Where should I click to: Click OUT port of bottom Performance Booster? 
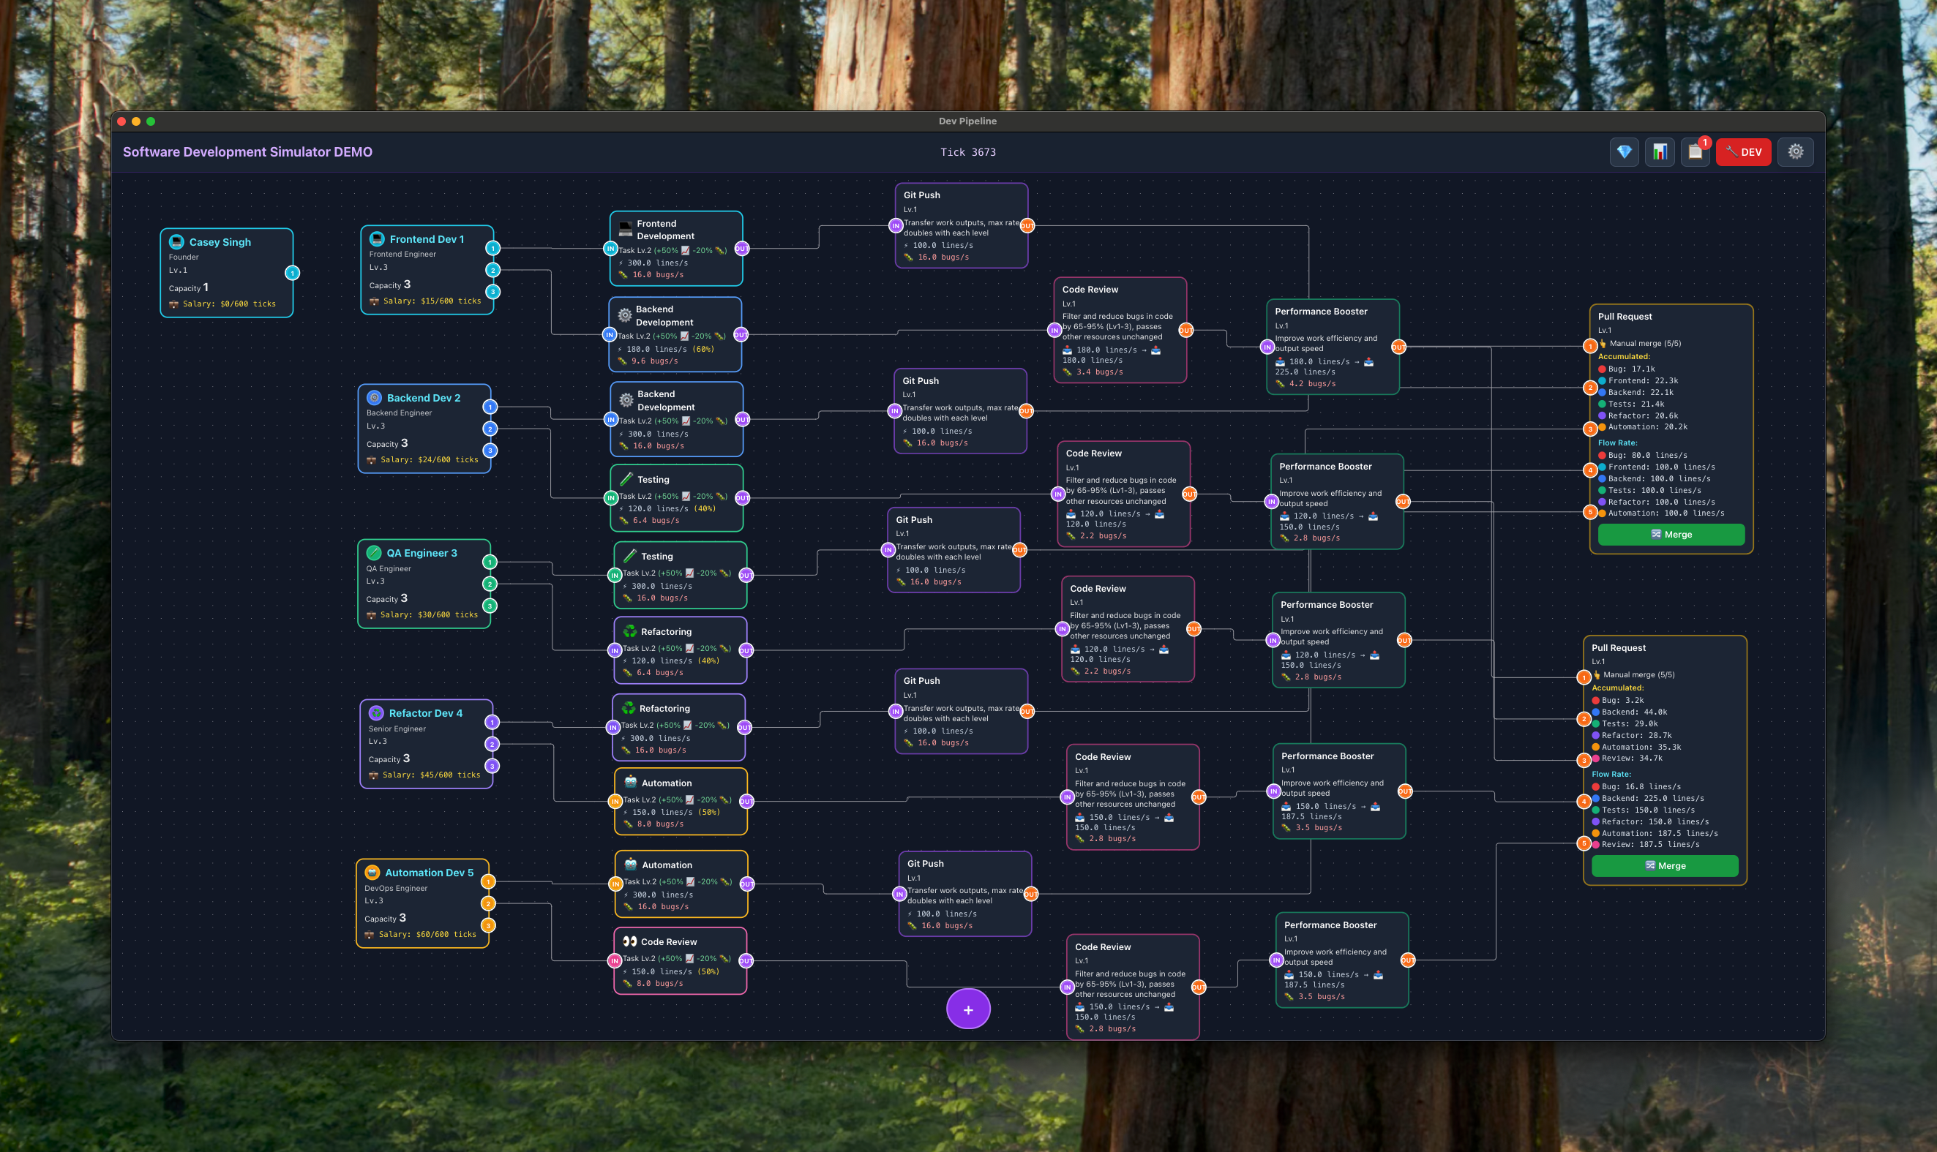coord(1407,960)
